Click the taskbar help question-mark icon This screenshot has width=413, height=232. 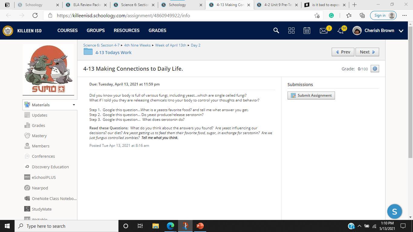[351, 226]
